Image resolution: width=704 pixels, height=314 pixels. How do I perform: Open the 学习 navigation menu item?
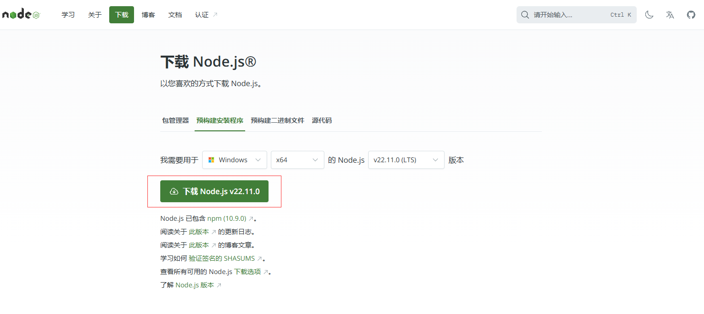(x=68, y=15)
